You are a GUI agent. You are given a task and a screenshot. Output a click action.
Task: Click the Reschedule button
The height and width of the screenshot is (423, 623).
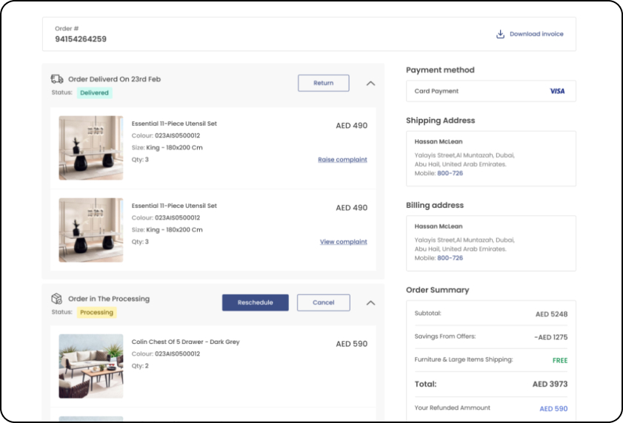[x=255, y=302]
